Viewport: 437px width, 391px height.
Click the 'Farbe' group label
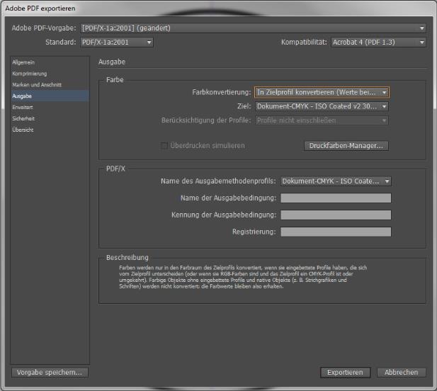coord(115,80)
